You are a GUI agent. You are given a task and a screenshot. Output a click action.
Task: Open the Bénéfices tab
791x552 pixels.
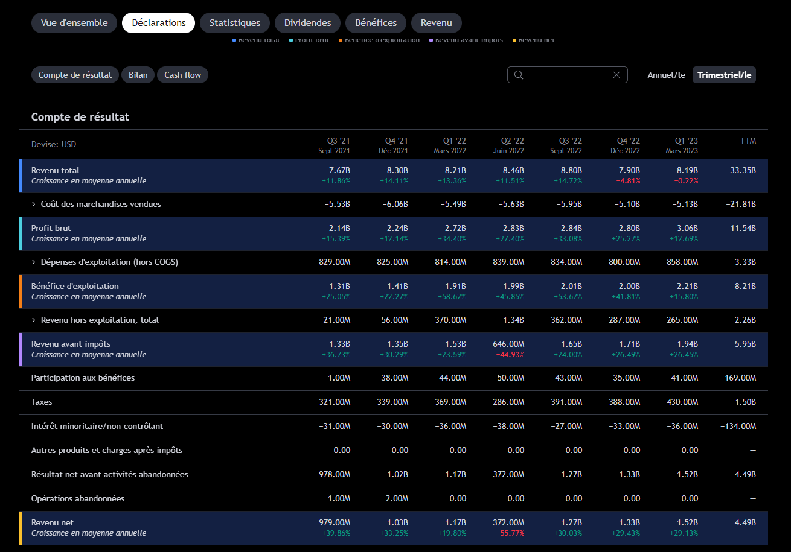376,23
